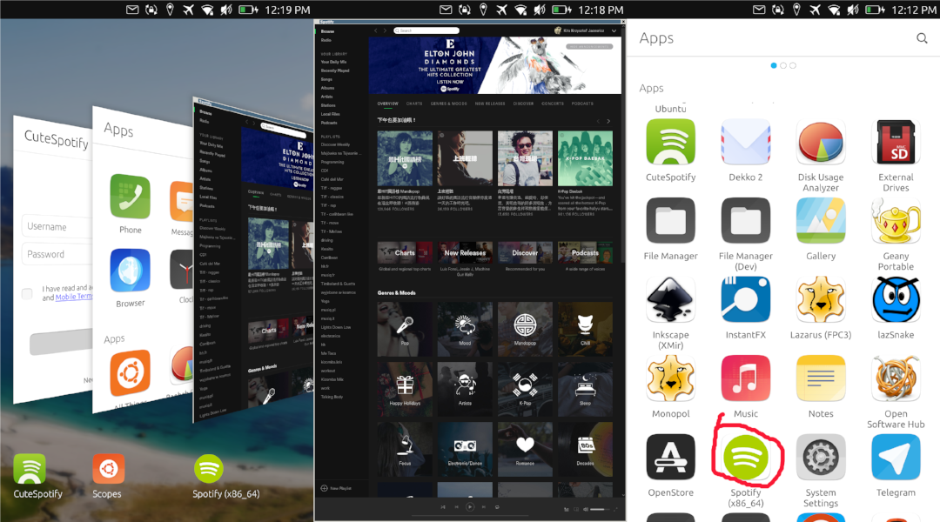Open Lazarus (FPC3) app
This screenshot has height=522, width=940.
[821, 299]
